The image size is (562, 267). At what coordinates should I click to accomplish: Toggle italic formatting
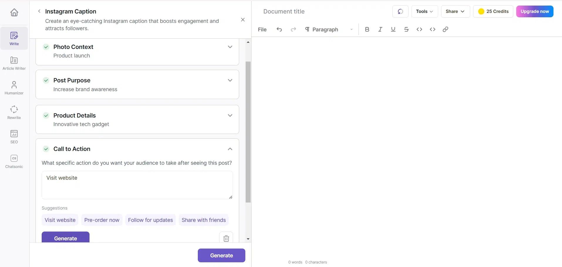[x=380, y=29]
